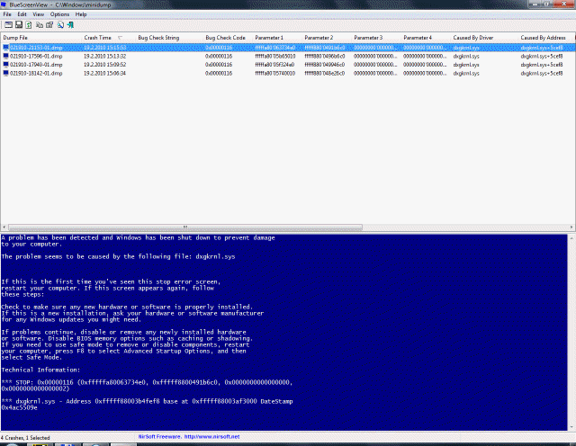Click right arrow of horizontal scrollbar
This screenshot has width=576, height=446.
(x=571, y=227)
